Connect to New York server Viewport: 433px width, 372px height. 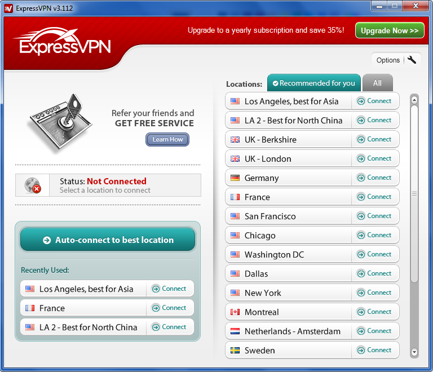click(374, 293)
